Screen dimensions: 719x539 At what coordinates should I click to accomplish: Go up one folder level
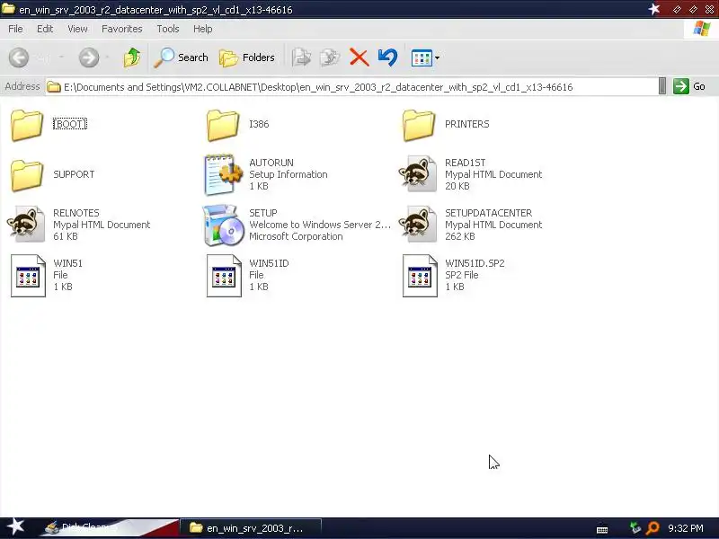tap(132, 57)
